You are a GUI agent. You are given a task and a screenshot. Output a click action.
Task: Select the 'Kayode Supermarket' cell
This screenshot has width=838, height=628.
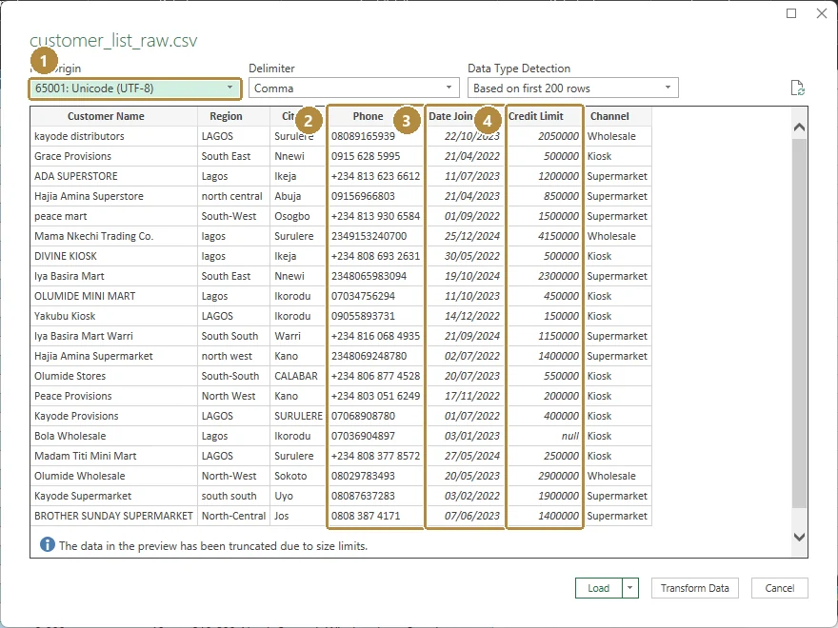click(x=114, y=496)
